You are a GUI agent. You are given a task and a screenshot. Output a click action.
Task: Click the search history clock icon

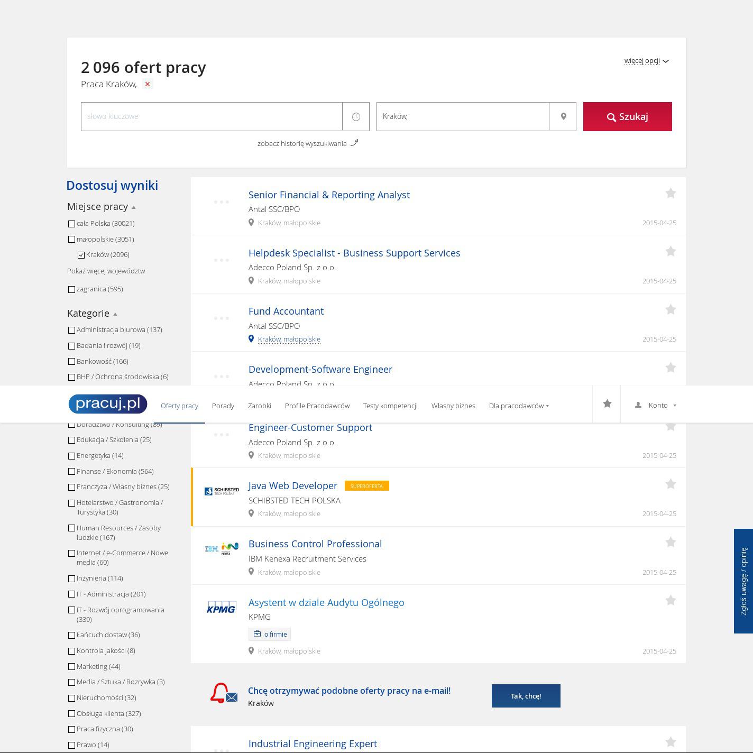(x=356, y=116)
